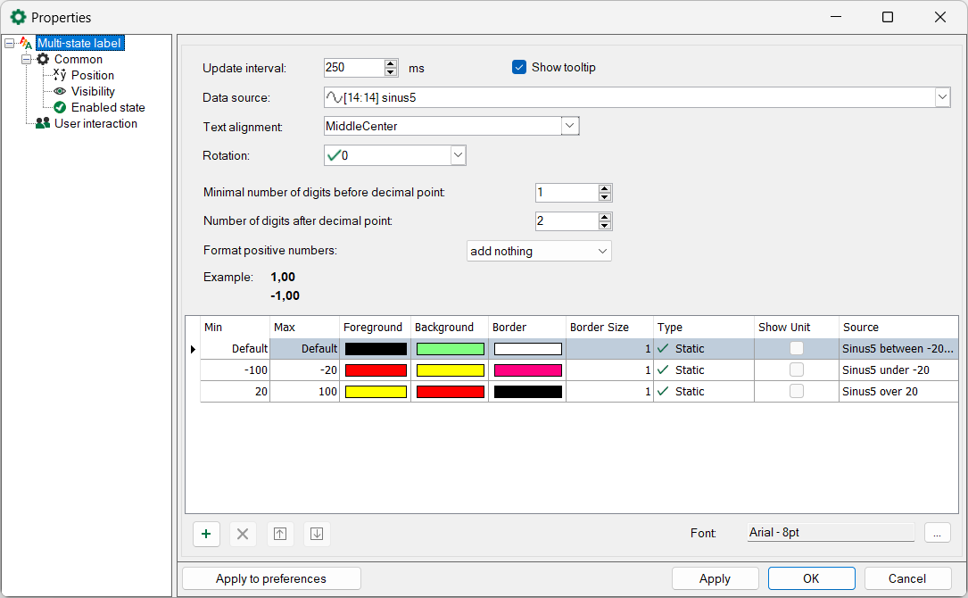Screen dimensions: 968x598
Task: Click the move row up arrow button
Action: pyautogui.click(x=280, y=534)
